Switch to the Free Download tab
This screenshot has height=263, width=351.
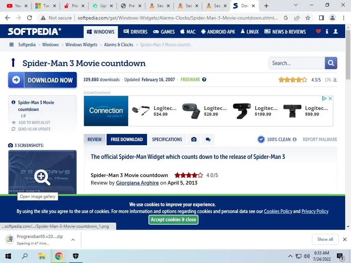(x=127, y=140)
